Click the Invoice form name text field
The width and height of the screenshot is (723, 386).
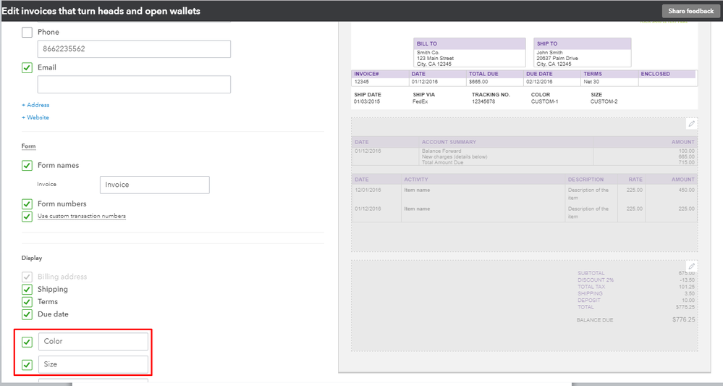(x=154, y=185)
